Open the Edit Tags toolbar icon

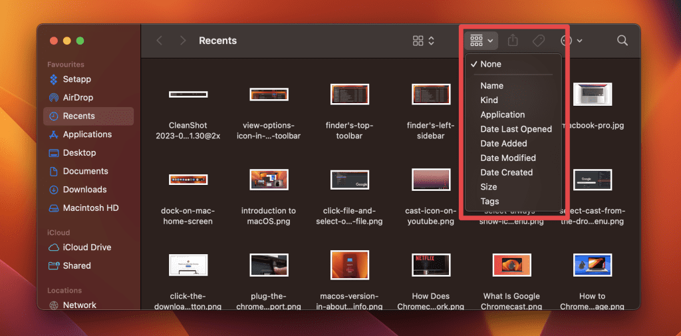point(539,41)
